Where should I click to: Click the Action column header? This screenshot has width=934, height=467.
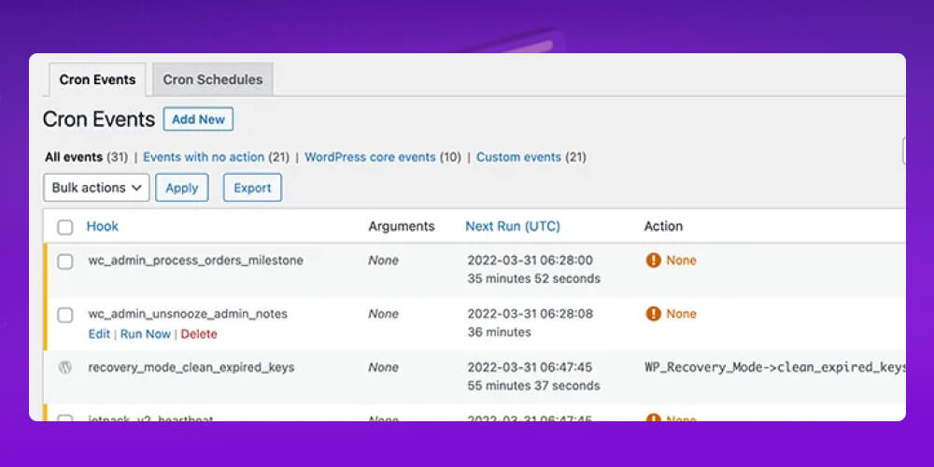pyautogui.click(x=663, y=226)
